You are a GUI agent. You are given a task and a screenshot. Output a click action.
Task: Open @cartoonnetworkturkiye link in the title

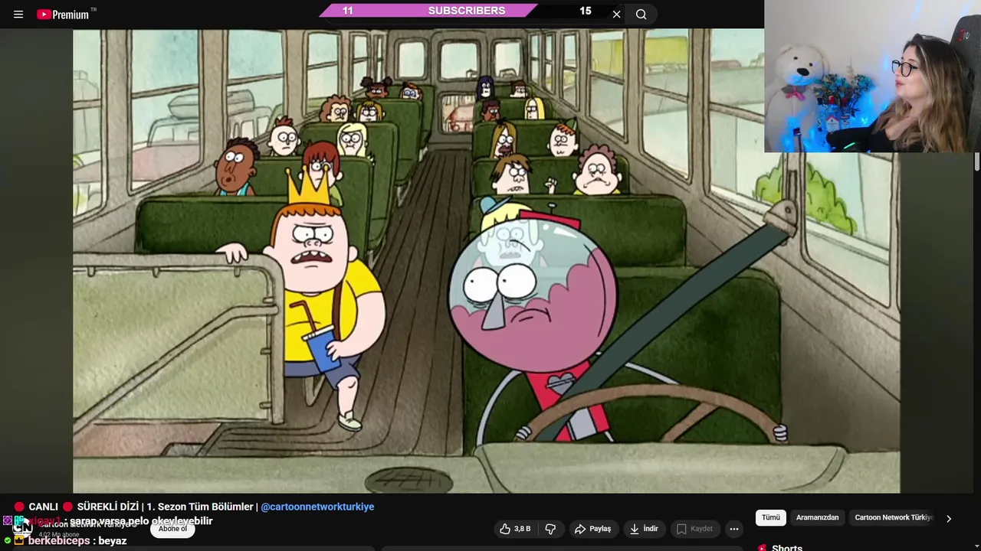tap(317, 507)
